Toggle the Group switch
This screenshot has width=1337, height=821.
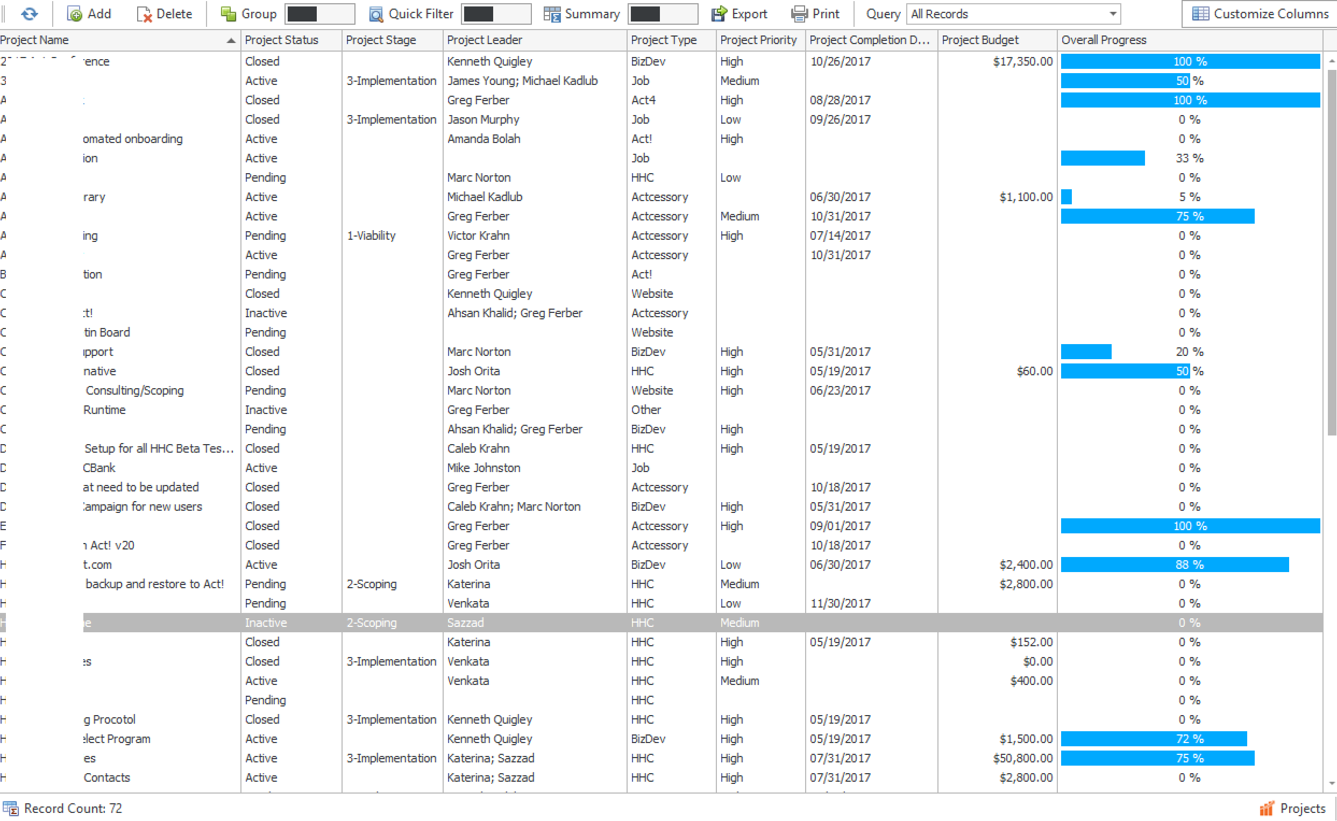(x=321, y=14)
